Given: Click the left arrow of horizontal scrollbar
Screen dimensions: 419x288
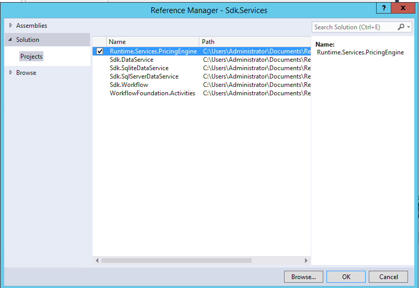Looking at the screenshot, I should pyautogui.click(x=97, y=260).
